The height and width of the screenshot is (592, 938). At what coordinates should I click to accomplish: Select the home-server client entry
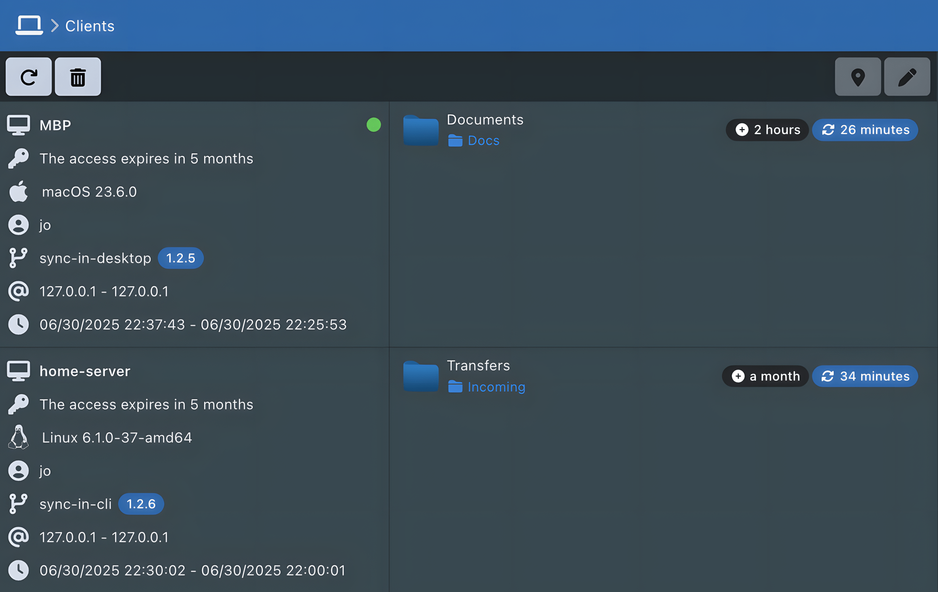click(85, 371)
